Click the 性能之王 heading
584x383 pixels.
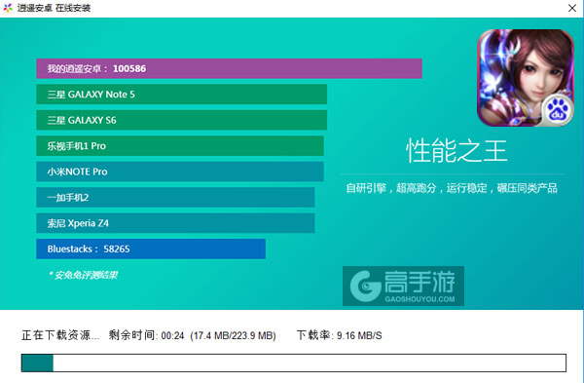(456, 151)
